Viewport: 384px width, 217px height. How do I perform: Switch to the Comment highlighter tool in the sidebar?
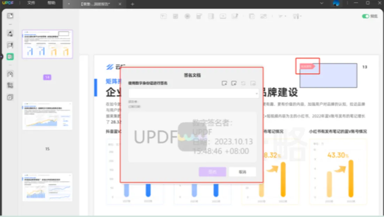[10, 33]
